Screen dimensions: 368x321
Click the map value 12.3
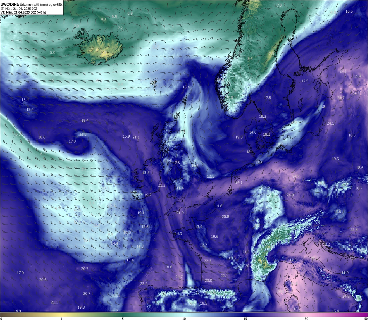click(293, 260)
